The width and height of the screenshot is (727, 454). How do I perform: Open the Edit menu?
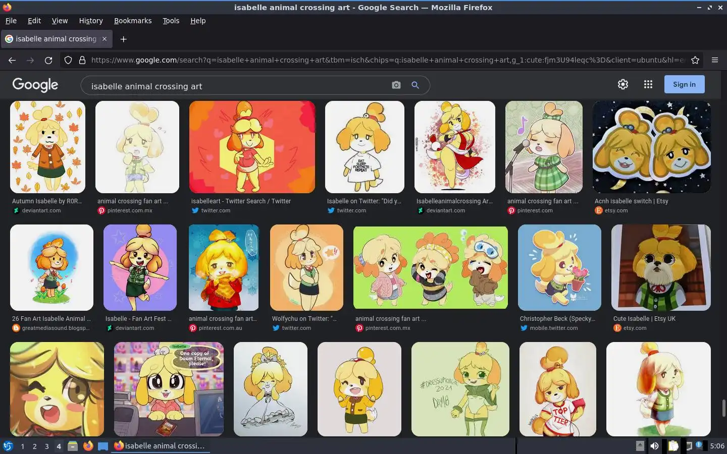click(x=34, y=21)
